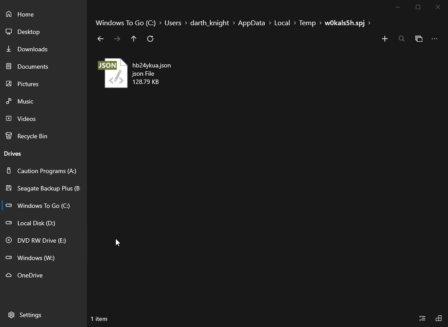
Task: Open the Documents folder
Action: 44,67
